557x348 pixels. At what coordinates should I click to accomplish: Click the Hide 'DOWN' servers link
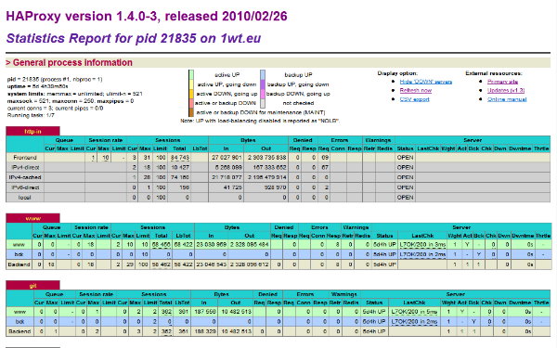pyautogui.click(x=425, y=82)
